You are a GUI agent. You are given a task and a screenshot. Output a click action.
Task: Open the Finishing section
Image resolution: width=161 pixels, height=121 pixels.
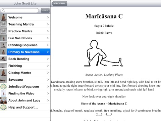point(25,66)
